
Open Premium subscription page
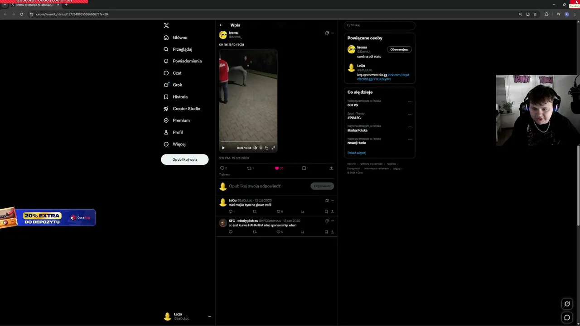tap(177, 120)
